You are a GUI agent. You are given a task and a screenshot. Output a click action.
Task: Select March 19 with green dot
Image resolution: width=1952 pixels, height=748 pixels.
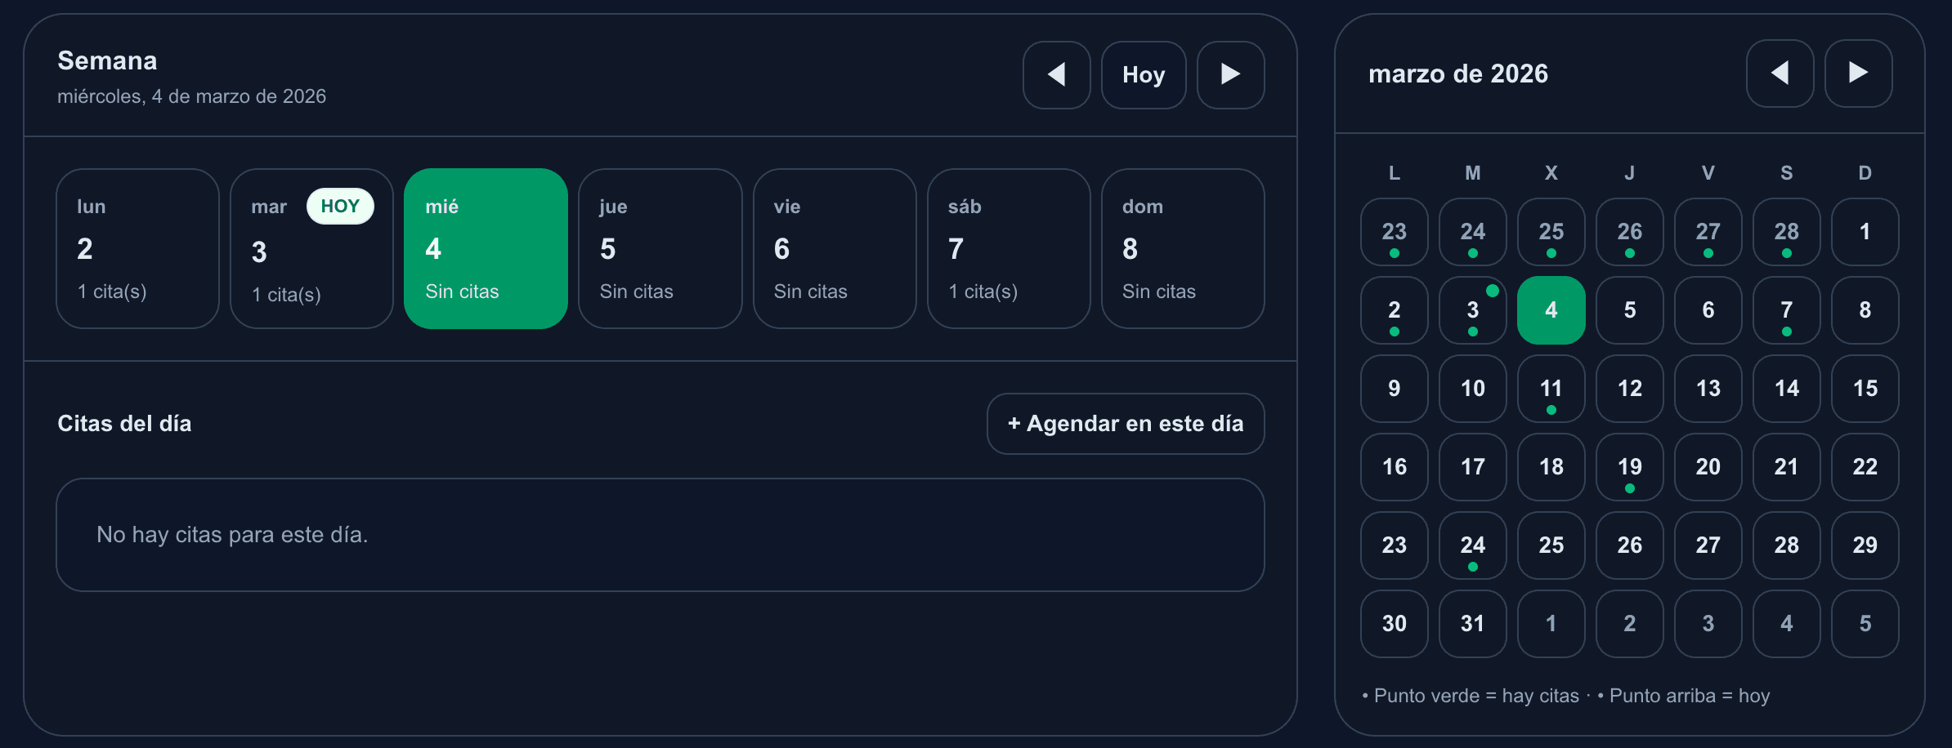tap(1629, 467)
